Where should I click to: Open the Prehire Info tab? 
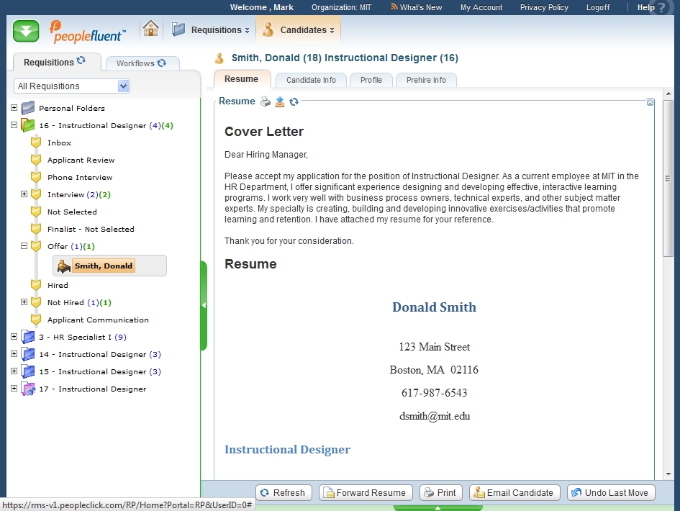pyautogui.click(x=426, y=80)
